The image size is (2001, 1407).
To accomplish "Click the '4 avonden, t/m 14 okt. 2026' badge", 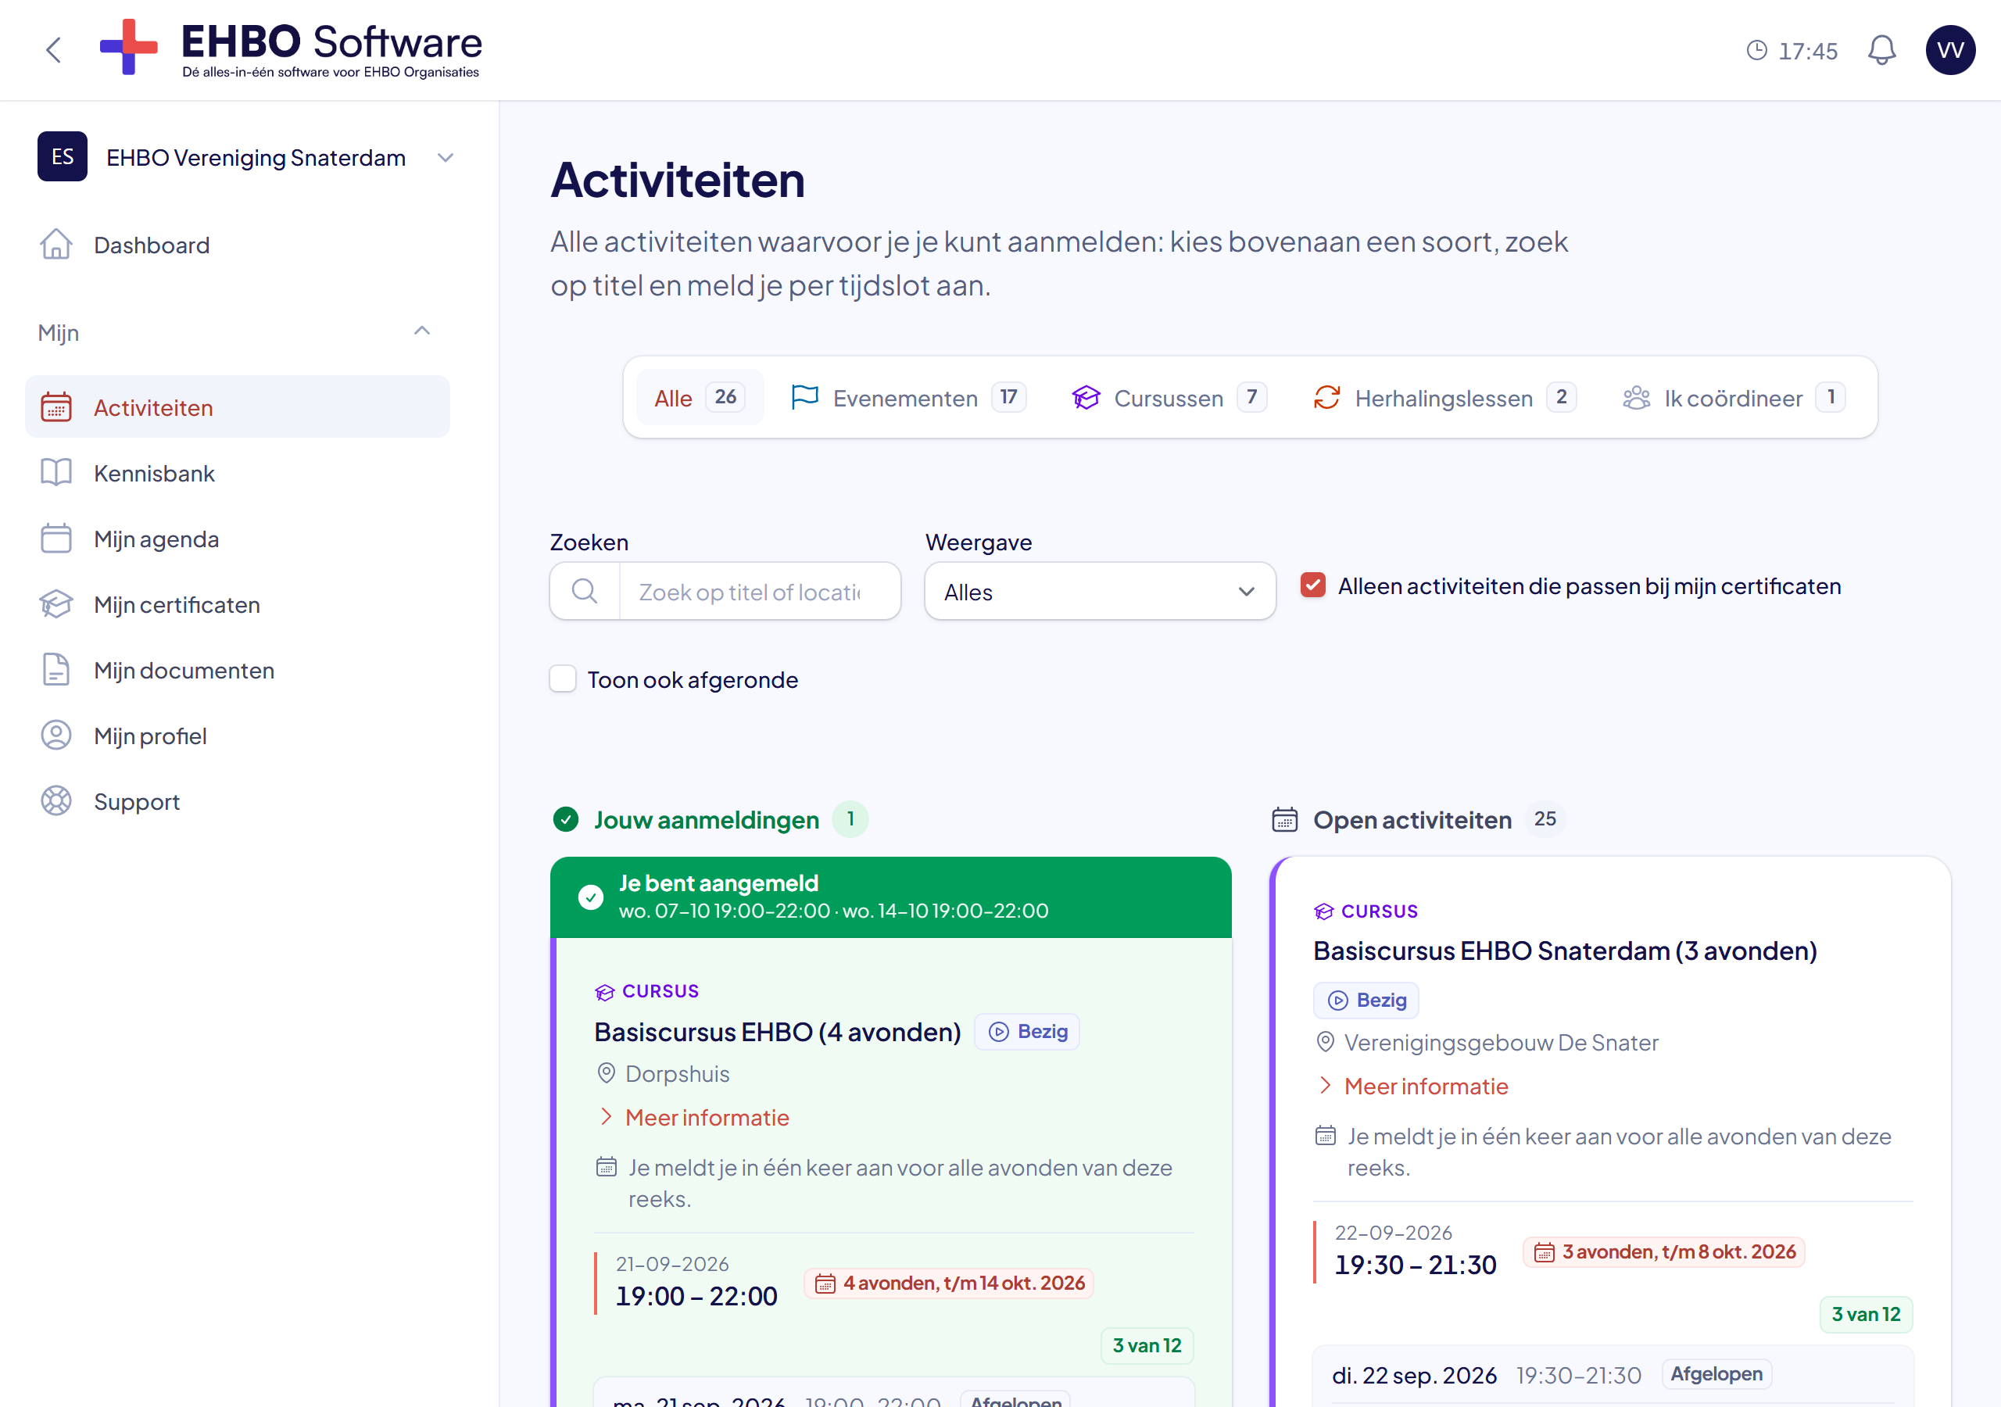I will (x=948, y=1283).
